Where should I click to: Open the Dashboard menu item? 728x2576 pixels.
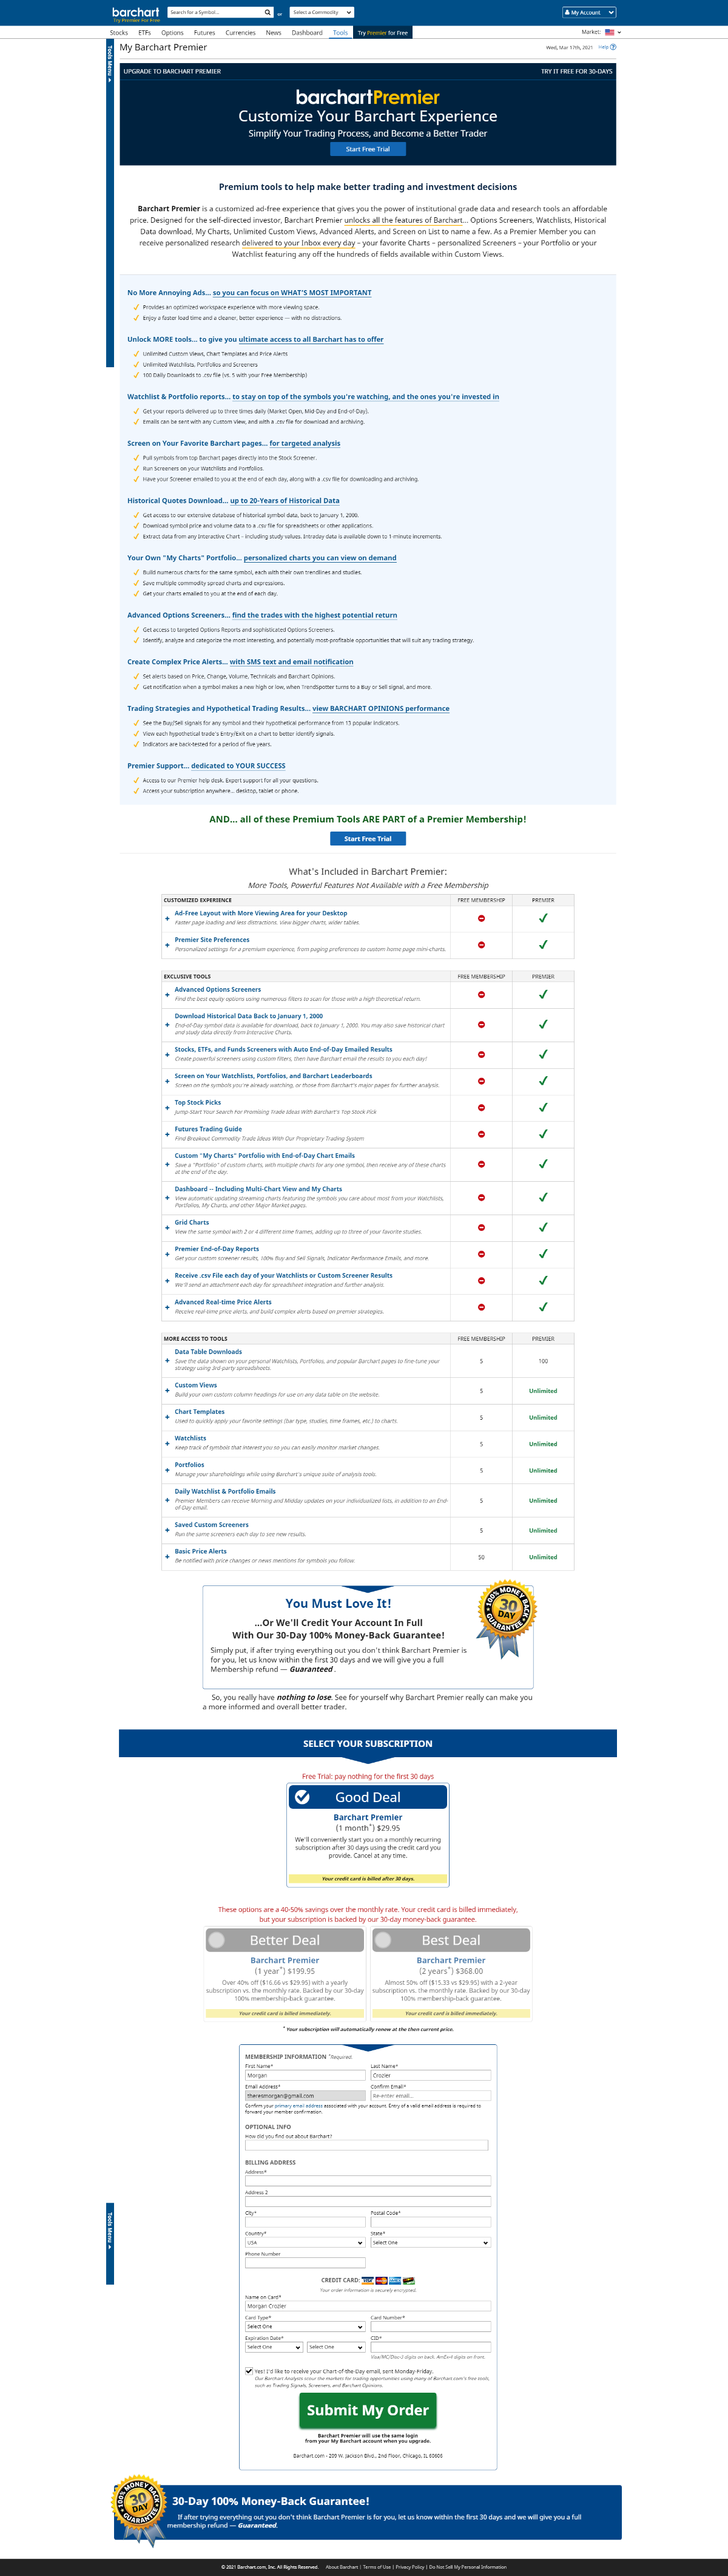tap(307, 32)
